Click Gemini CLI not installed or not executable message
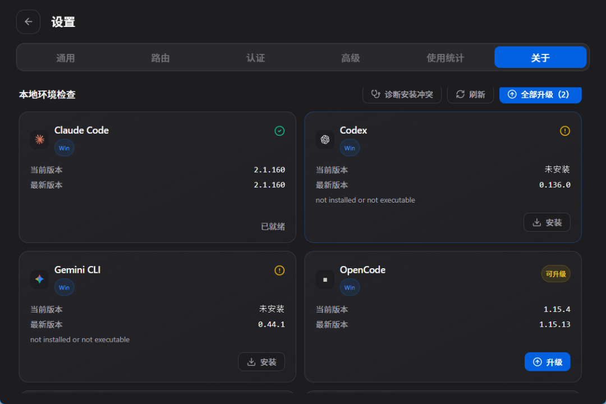Screen dimensions: 606x404 80,340
